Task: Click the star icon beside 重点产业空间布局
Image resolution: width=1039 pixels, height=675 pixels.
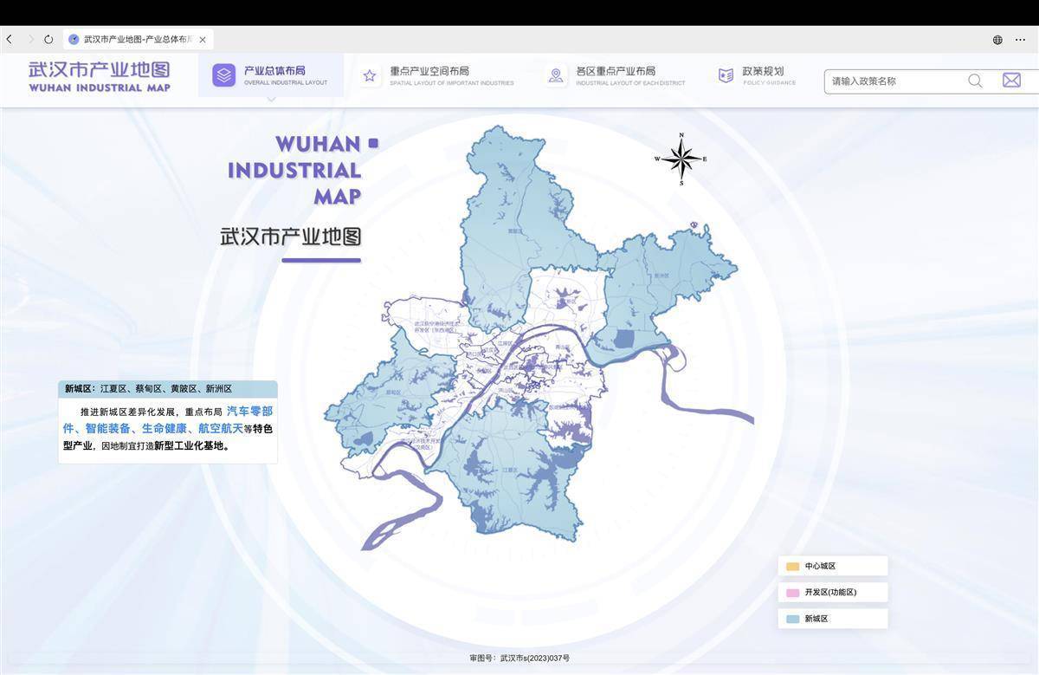Action: pos(370,76)
